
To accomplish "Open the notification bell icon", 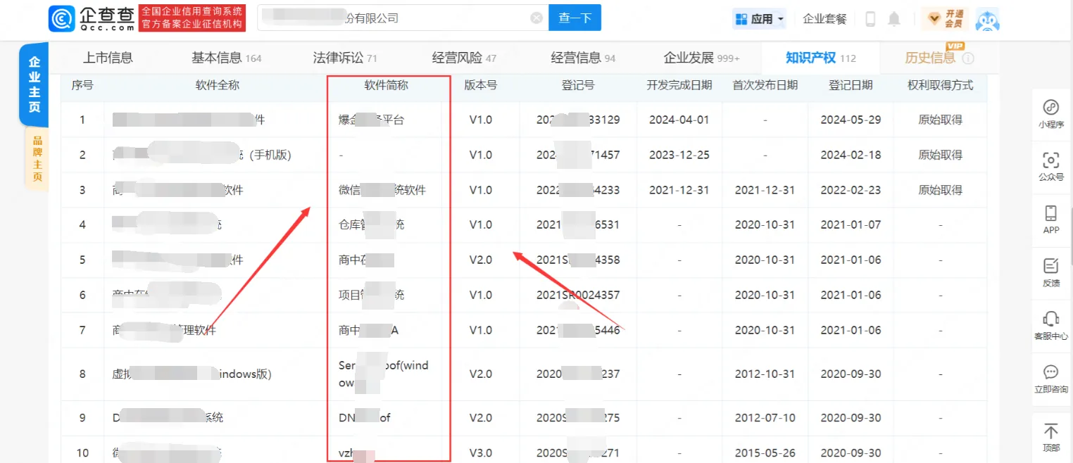I will pos(893,19).
